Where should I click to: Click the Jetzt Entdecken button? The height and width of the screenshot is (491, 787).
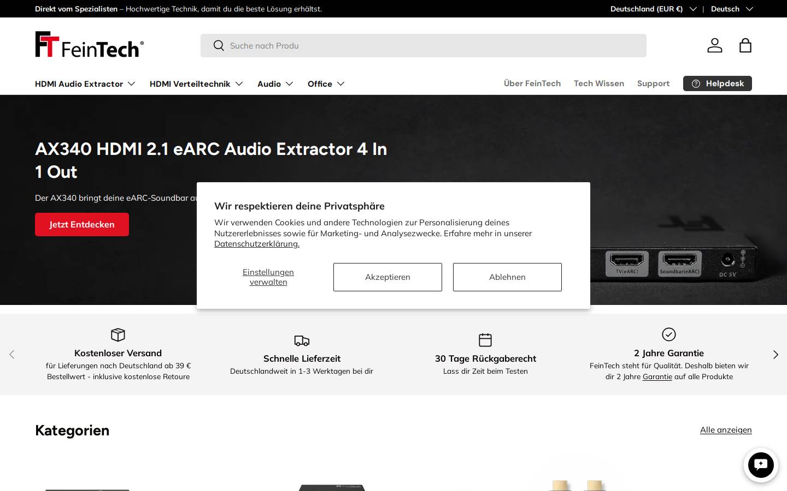point(82,224)
